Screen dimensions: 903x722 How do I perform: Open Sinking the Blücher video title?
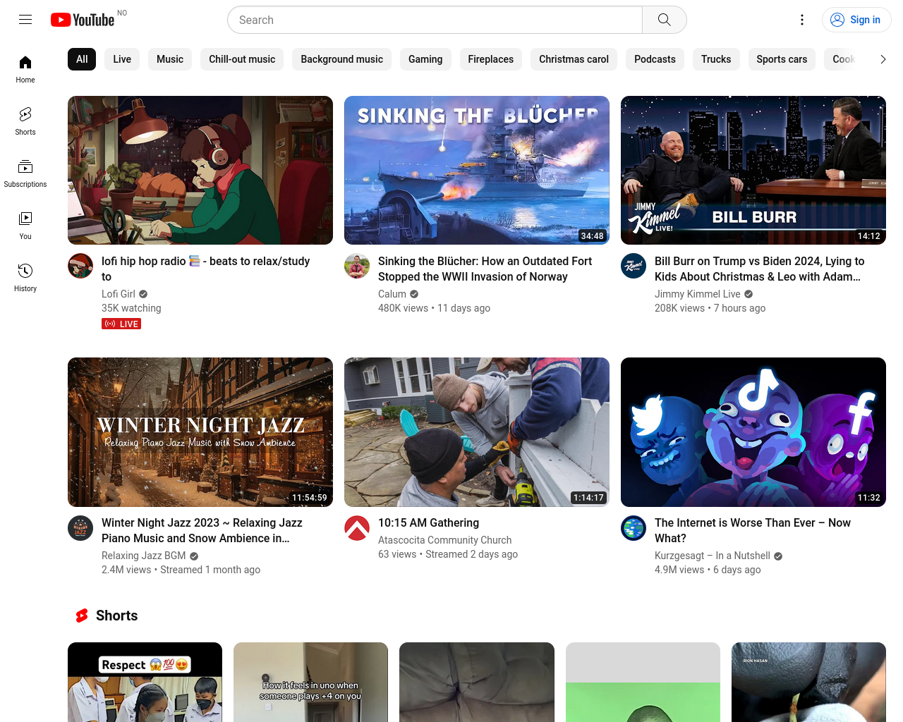(485, 269)
